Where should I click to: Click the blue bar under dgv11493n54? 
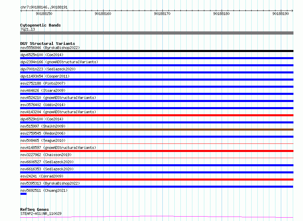[x=157, y=80]
